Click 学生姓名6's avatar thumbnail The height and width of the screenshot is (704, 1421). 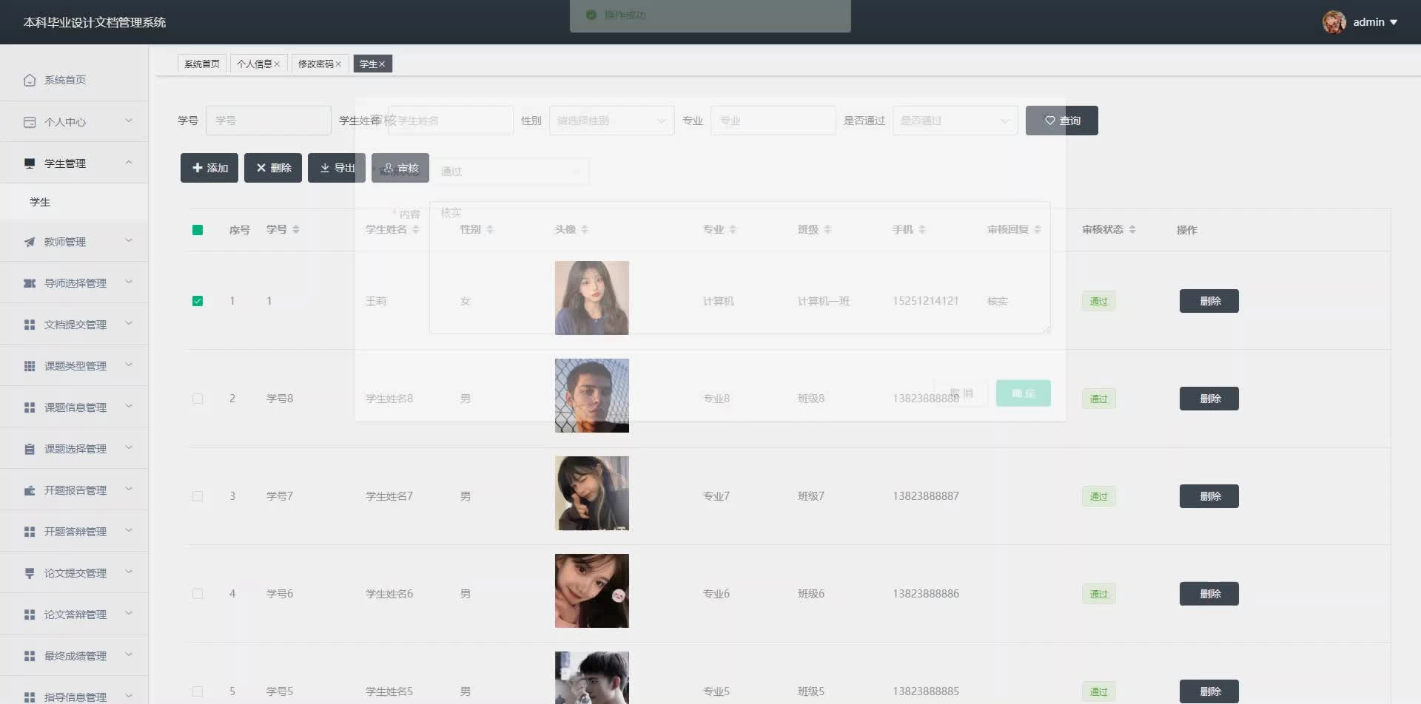point(592,591)
